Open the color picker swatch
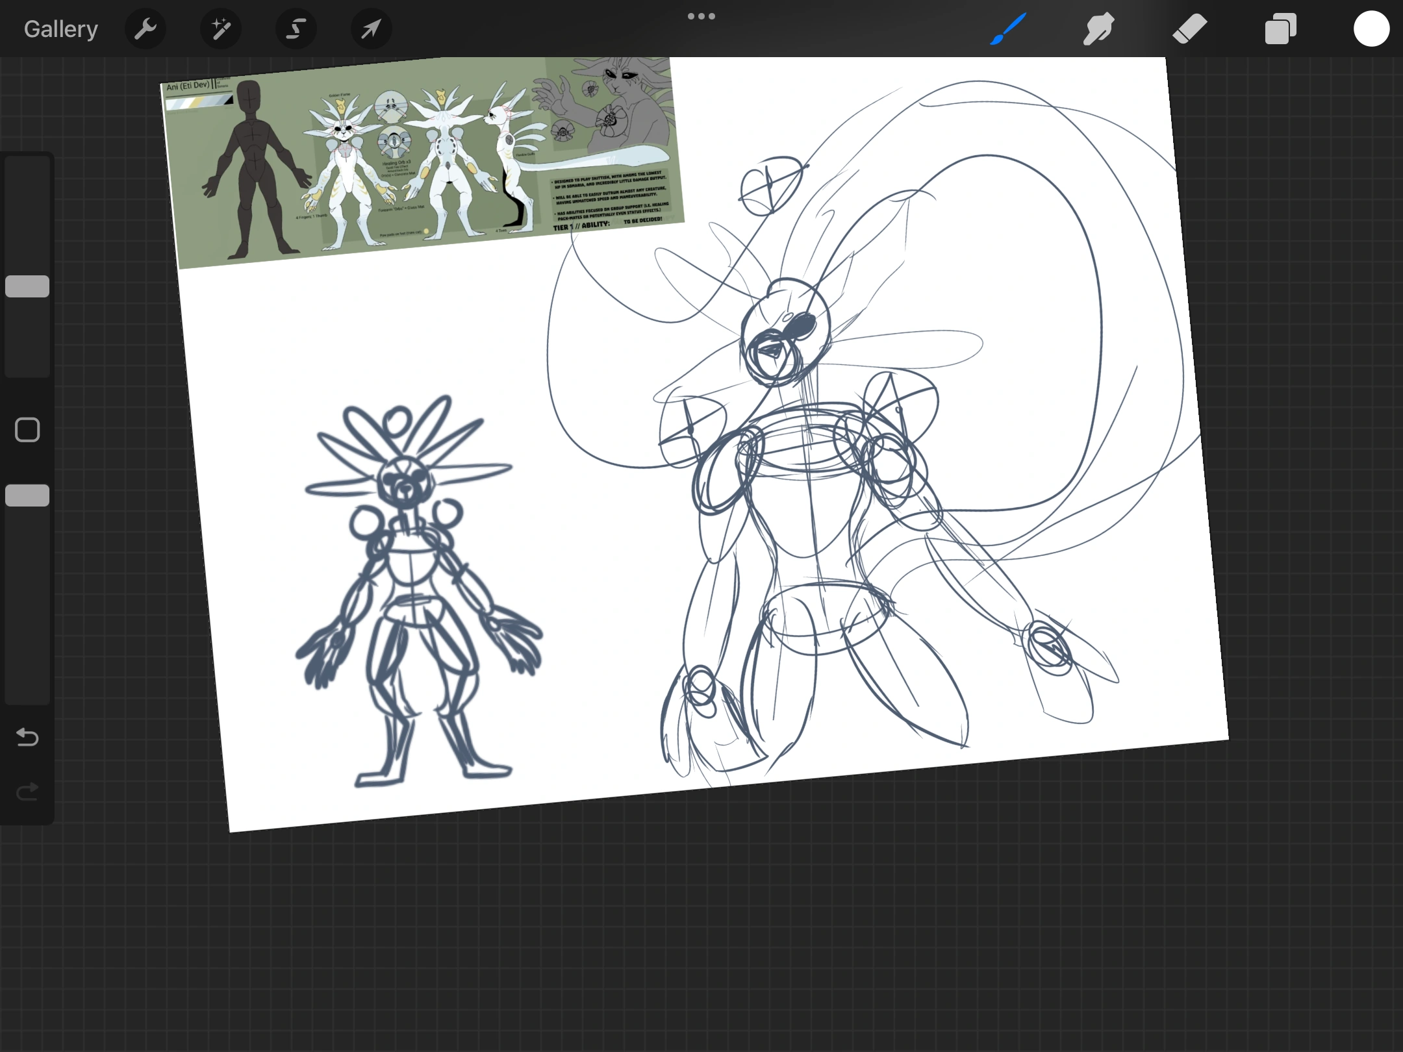 pyautogui.click(x=1371, y=29)
